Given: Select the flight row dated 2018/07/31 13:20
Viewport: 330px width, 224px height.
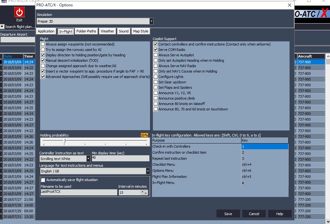Looking at the screenshot, I should click(18, 217).
